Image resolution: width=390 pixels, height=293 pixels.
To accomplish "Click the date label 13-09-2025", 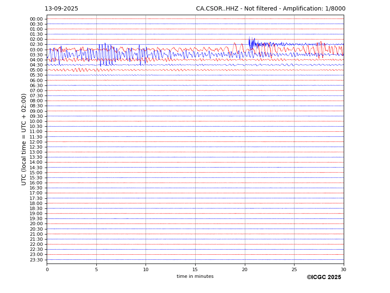I will [x=61, y=9].
